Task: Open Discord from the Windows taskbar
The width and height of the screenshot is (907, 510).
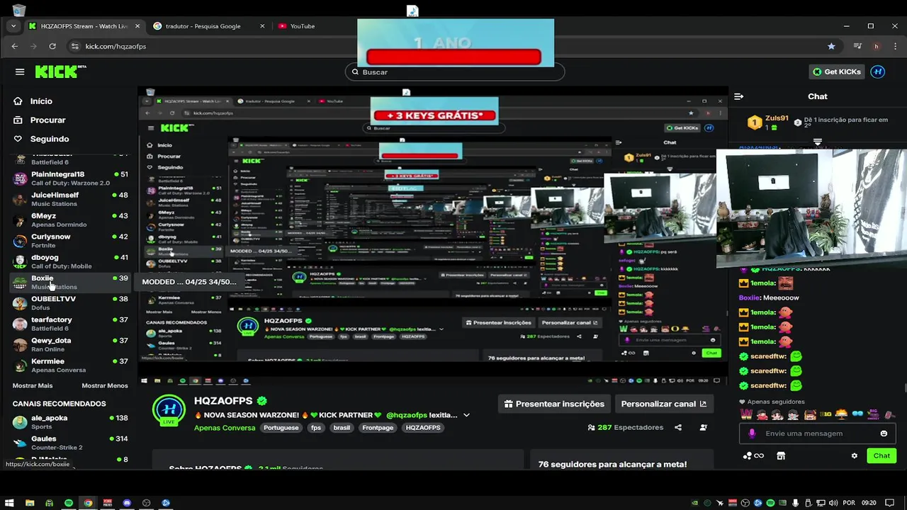Action: 127,503
